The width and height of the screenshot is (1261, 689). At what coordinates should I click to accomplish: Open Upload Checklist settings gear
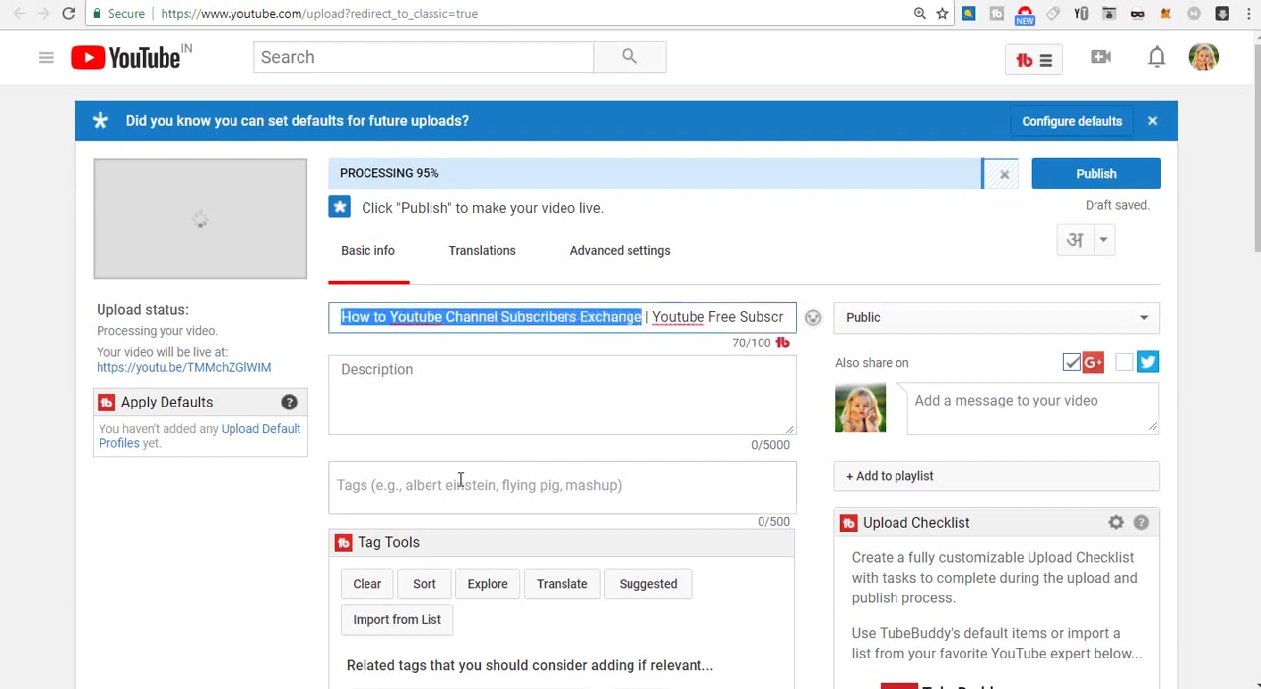(1116, 523)
